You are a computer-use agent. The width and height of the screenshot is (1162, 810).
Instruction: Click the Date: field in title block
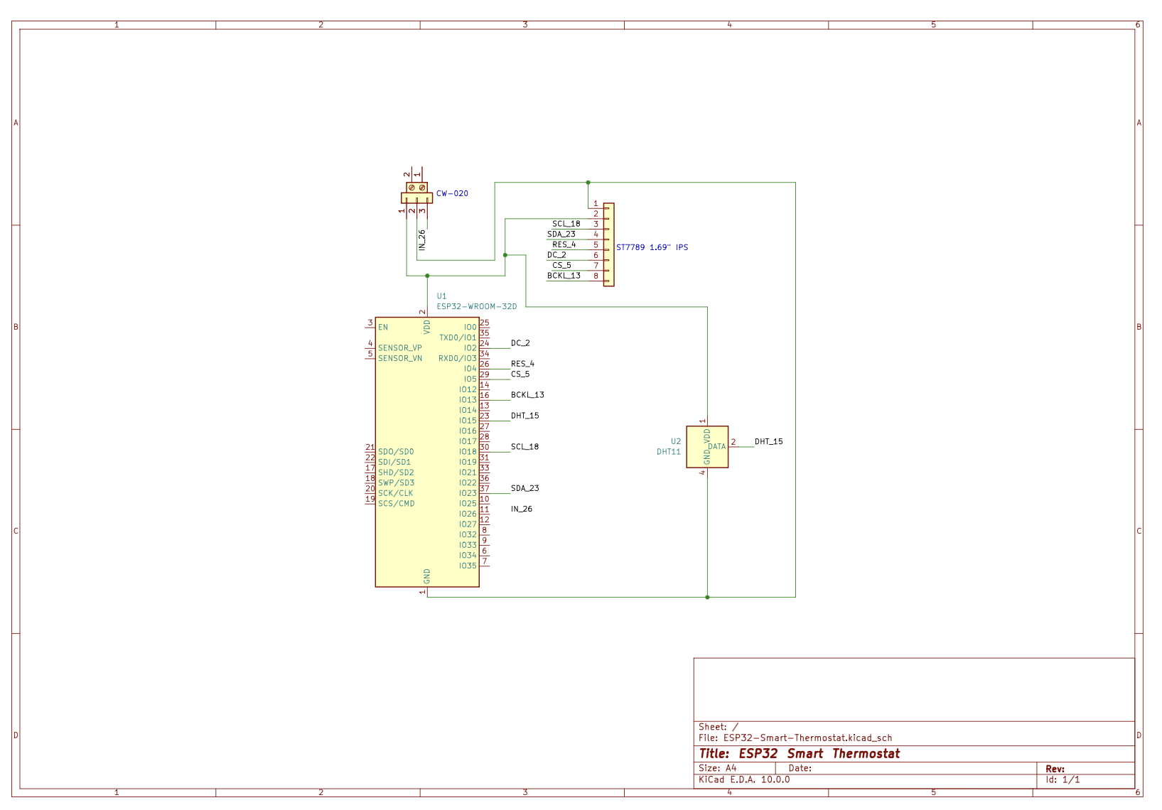pyautogui.click(x=800, y=768)
